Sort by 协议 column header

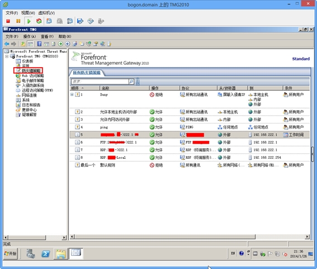pyautogui.click(x=198, y=88)
